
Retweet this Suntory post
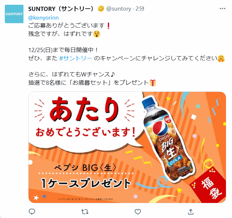85,212
